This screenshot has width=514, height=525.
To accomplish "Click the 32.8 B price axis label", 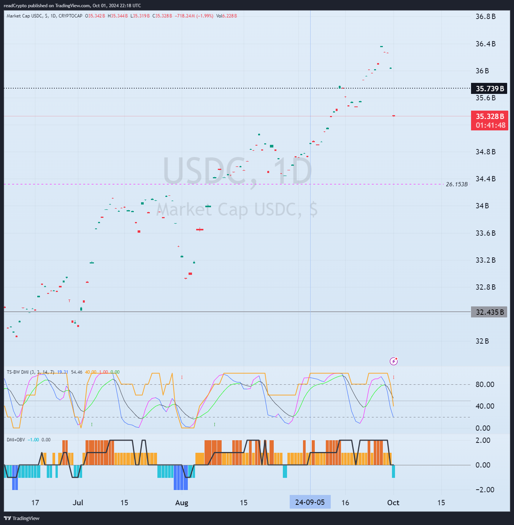I will click(x=485, y=287).
